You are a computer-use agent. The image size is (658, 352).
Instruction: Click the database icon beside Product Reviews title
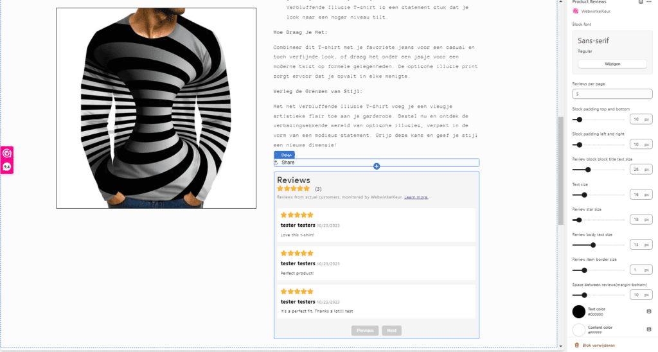click(640, 3)
